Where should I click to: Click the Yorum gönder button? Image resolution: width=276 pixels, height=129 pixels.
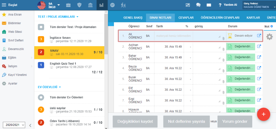point(235,122)
